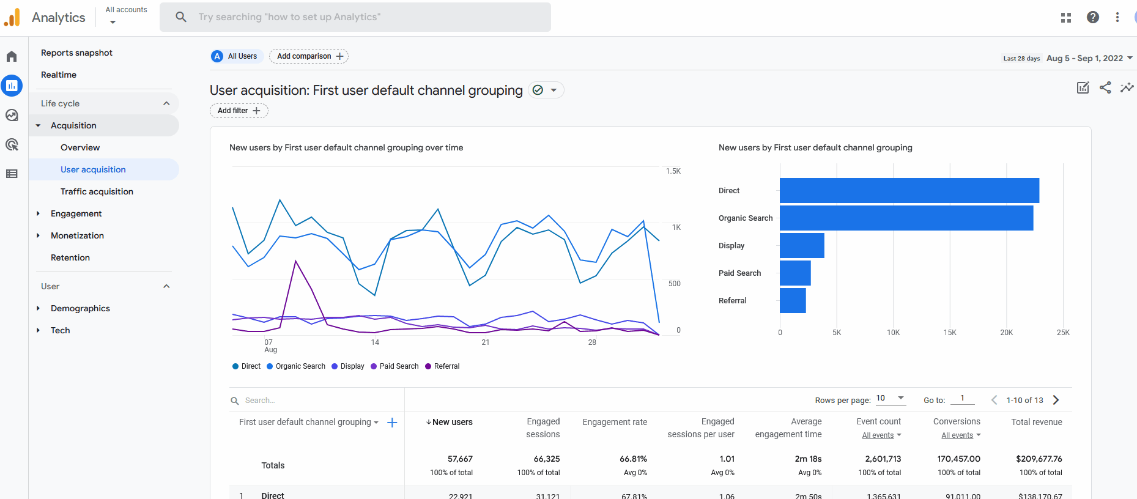The height and width of the screenshot is (499, 1137).
Task: Go to the previous table page arrow
Action: [994, 400]
